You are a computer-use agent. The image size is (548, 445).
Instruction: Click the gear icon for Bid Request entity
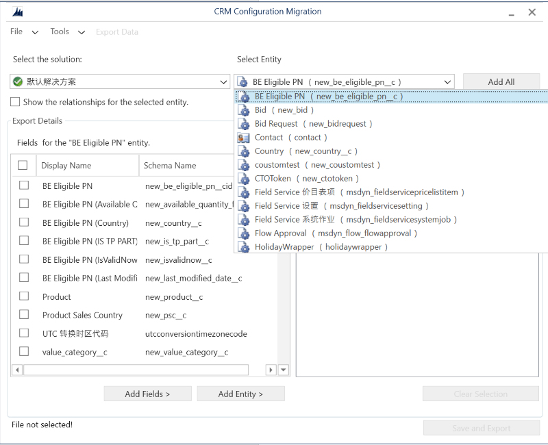pos(244,124)
